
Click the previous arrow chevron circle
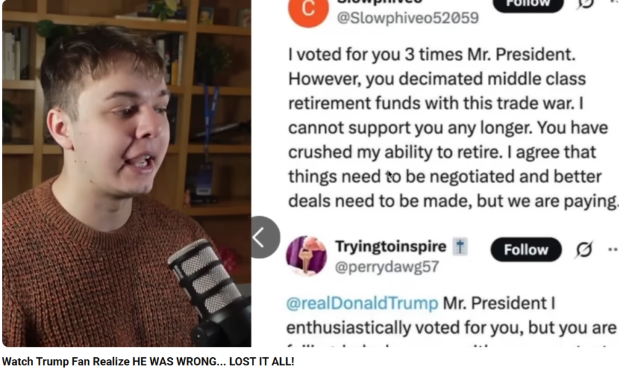[x=264, y=238]
